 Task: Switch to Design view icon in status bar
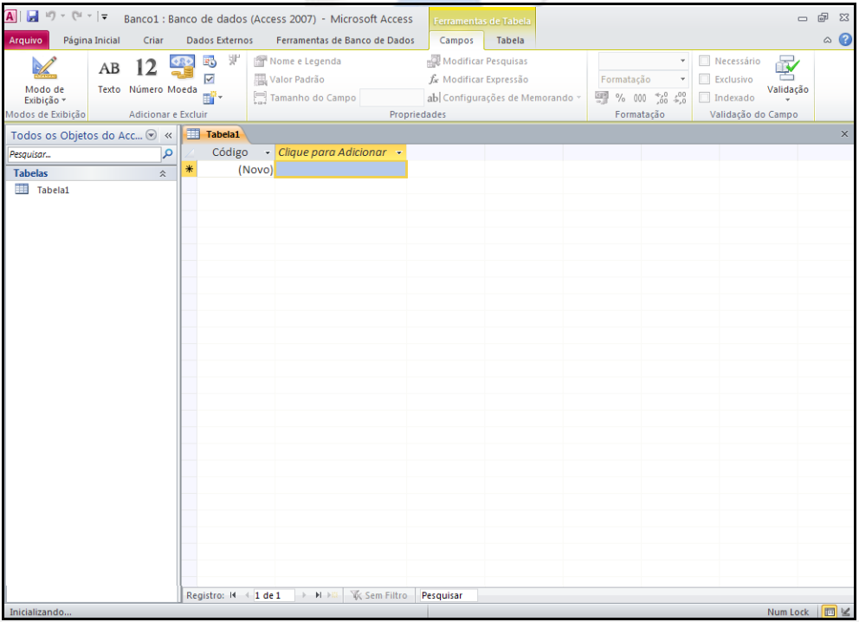pos(844,612)
